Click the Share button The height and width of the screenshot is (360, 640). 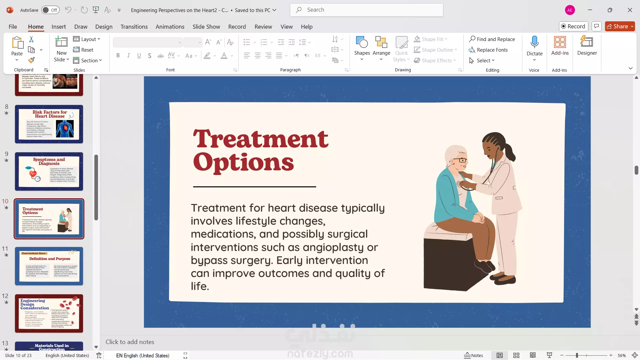[620, 26]
